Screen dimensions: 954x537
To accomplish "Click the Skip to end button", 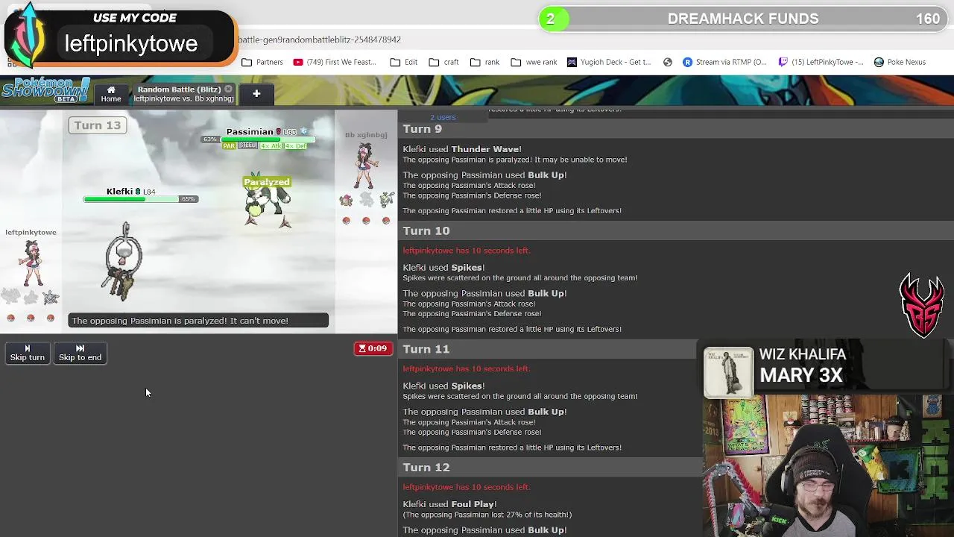I will point(80,353).
